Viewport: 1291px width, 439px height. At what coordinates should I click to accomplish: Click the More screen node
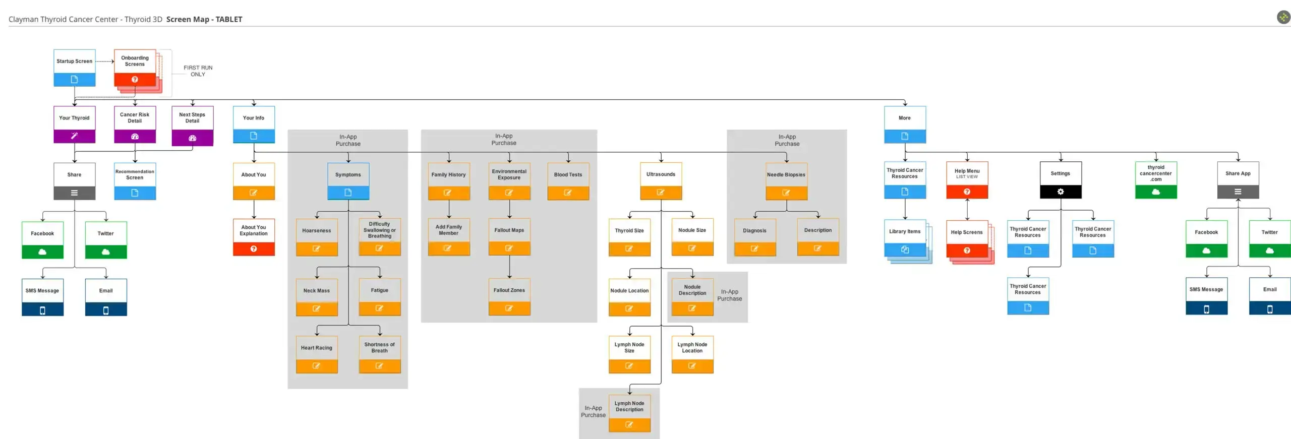click(905, 118)
